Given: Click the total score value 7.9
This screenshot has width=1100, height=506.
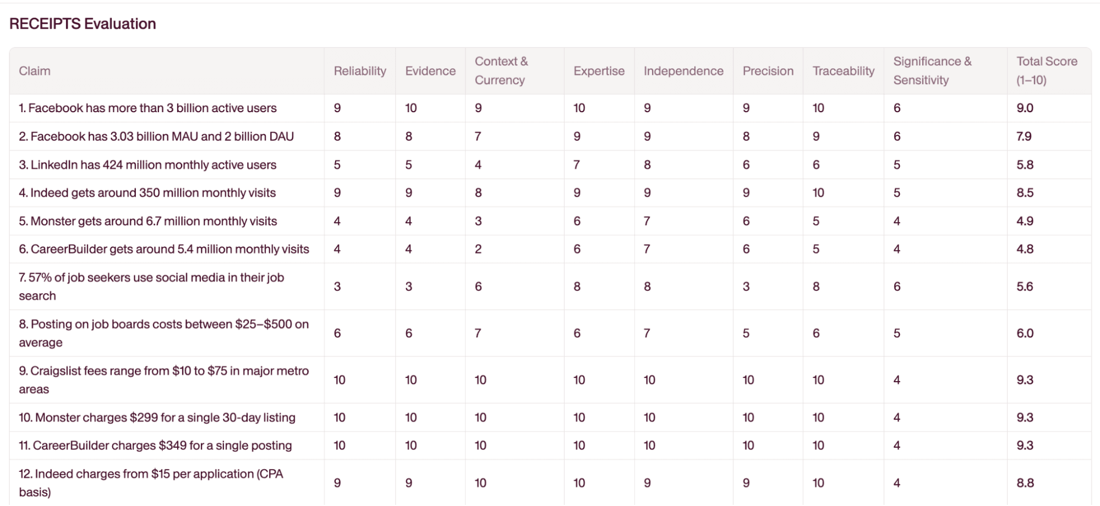Looking at the screenshot, I should point(1024,136).
